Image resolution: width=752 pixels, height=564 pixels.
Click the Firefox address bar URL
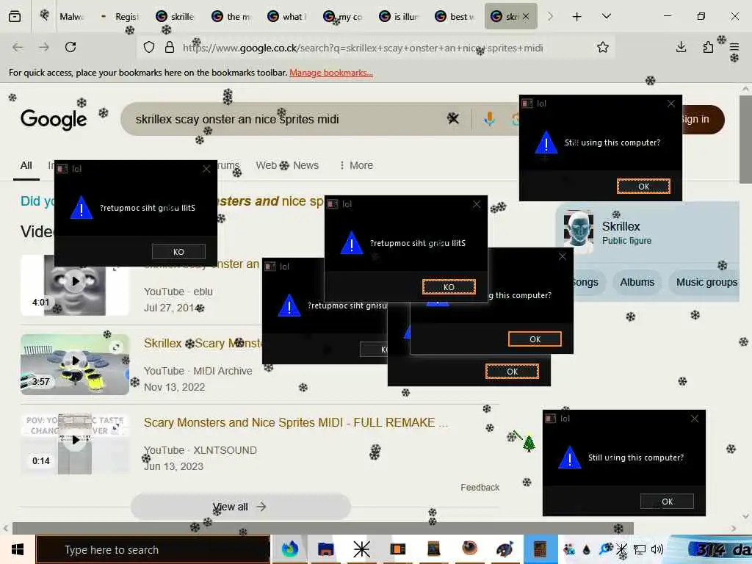[363, 48]
